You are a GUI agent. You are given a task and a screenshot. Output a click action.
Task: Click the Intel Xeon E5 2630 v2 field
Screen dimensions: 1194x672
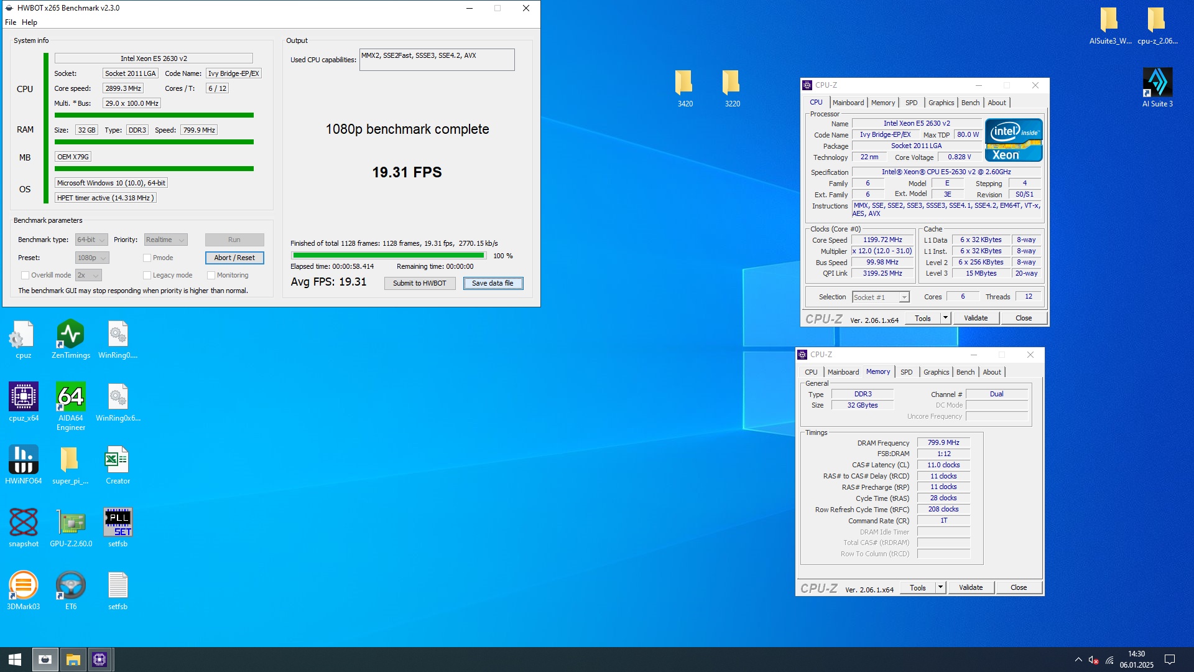click(154, 58)
